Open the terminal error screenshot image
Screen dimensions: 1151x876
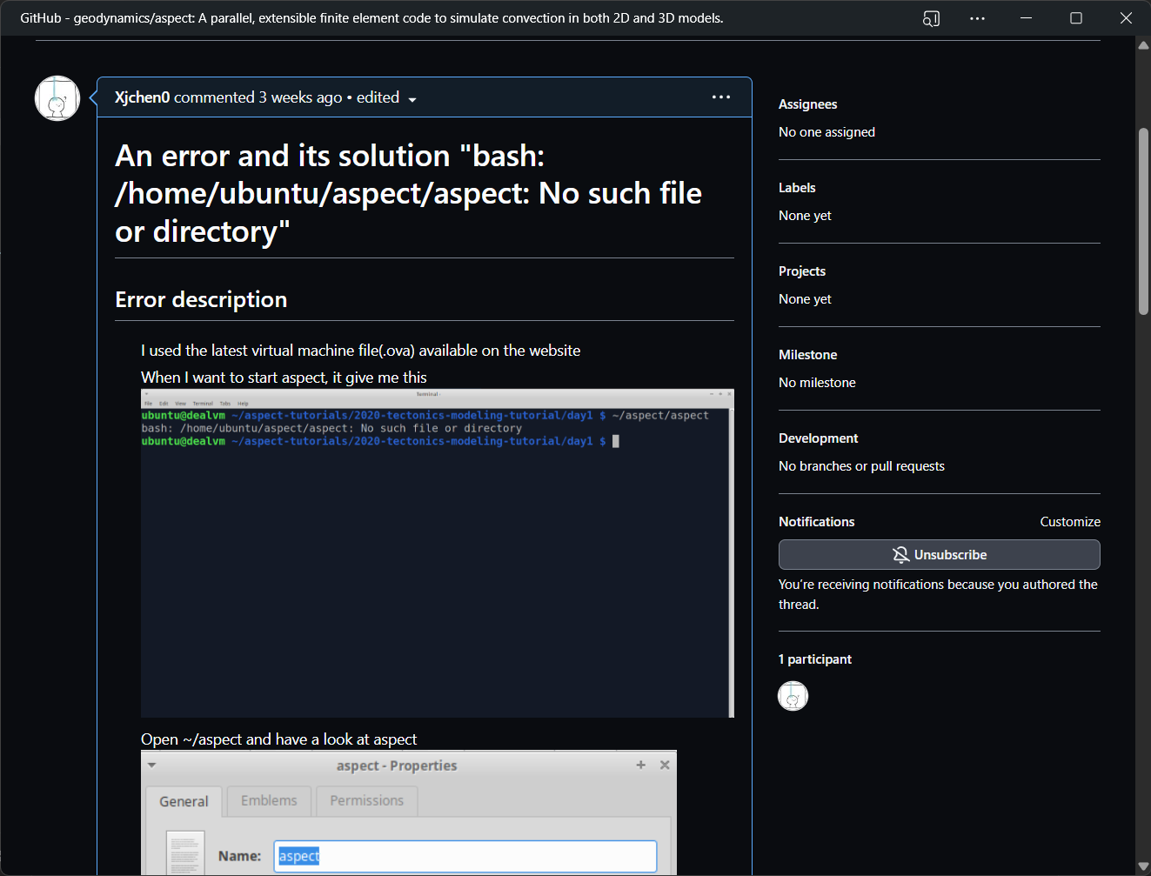(x=437, y=553)
